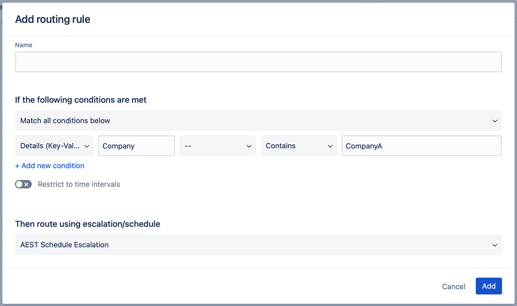Open the Match all conditions below dropdown
Screen dimensions: 517x306
coord(258,120)
